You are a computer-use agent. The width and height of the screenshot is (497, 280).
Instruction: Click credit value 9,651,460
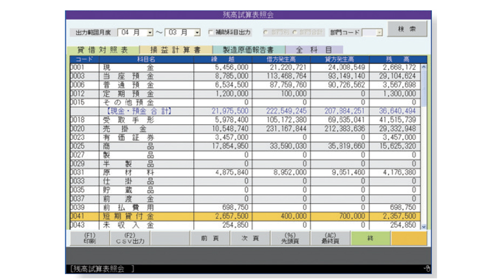pyautogui.click(x=348, y=172)
